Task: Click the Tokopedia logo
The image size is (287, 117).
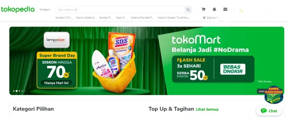Action: [x=18, y=9]
